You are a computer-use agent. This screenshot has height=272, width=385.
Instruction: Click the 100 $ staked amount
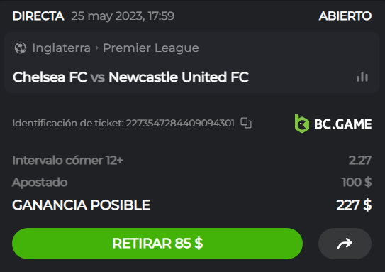(357, 183)
